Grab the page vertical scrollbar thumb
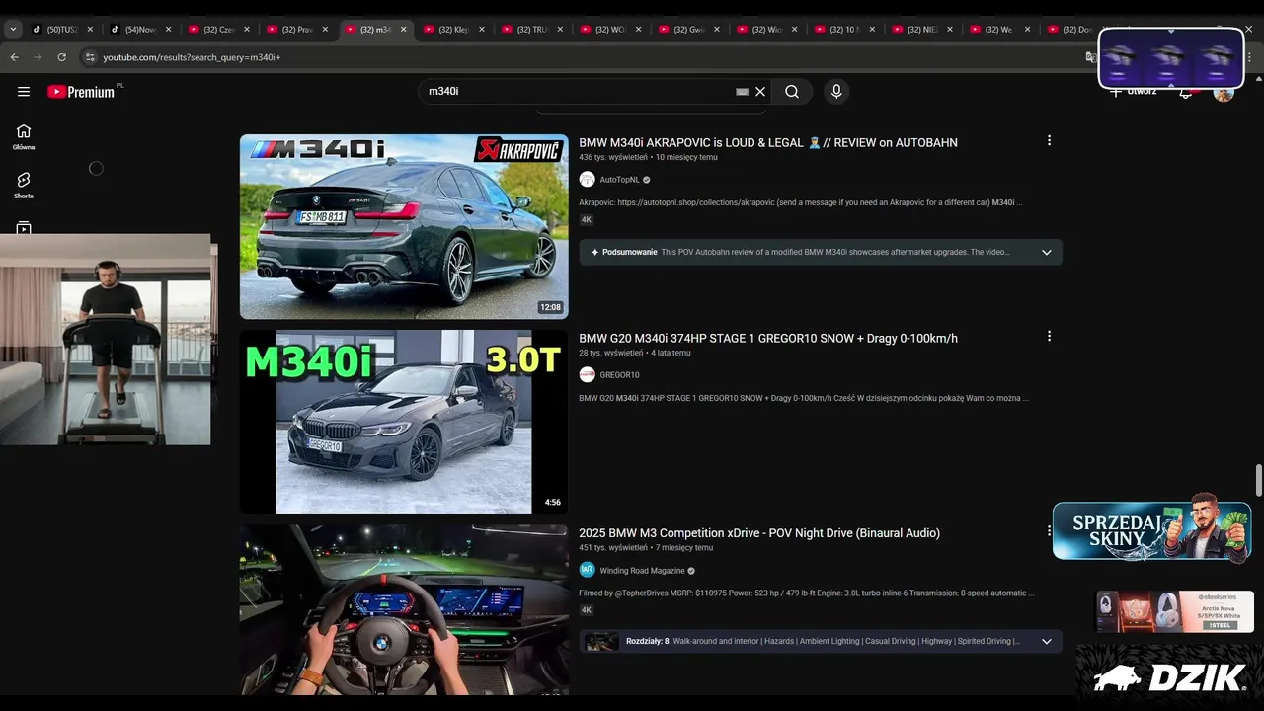Screen dimensions: 1264x711 click(x=1258, y=480)
